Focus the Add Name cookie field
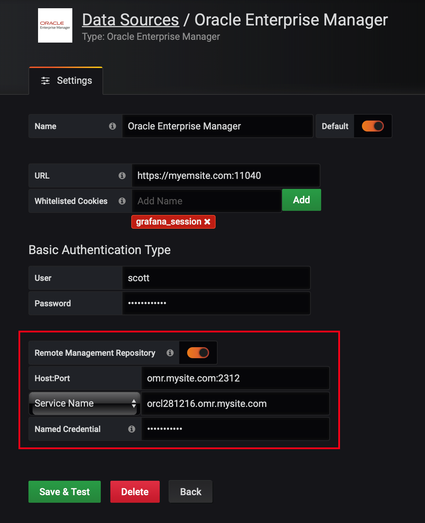This screenshot has height=523, width=425. pyautogui.click(x=207, y=201)
